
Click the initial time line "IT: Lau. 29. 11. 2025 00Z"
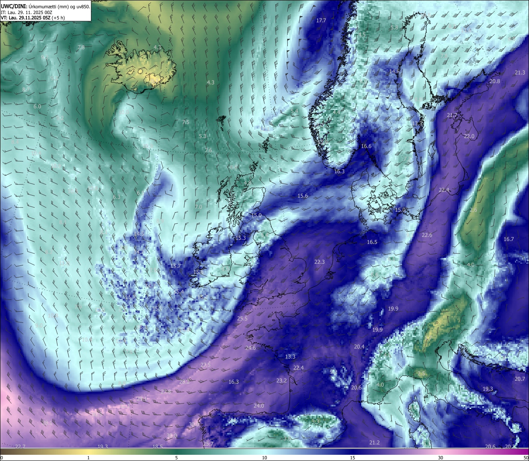pos(27,12)
